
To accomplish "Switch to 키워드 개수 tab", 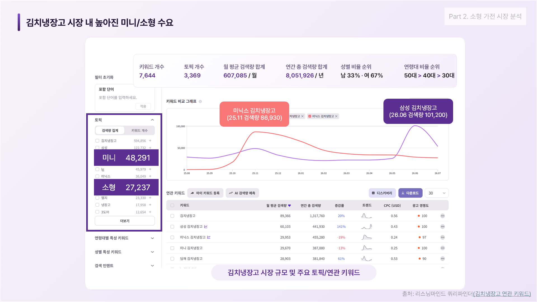I will point(139,131).
